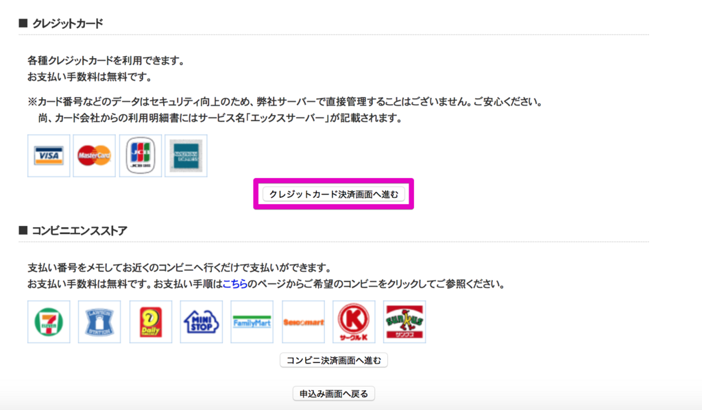Viewport: 702px width, 410px height.
Task: Click the VISA card logo
Action: (x=49, y=155)
